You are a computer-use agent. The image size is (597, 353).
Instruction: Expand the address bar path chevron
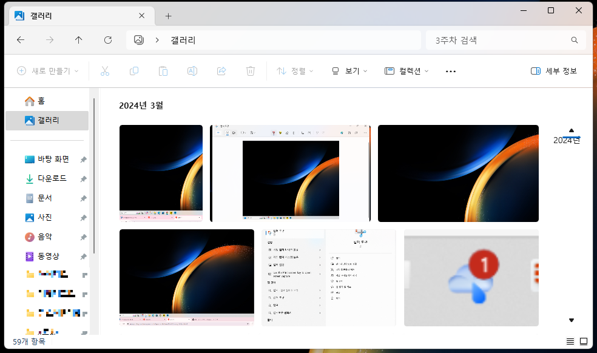coord(157,40)
